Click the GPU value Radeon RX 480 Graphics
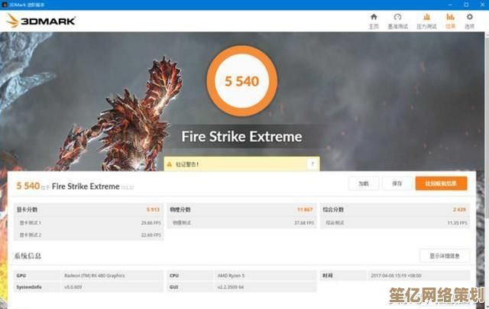489x309 pixels. (95, 275)
